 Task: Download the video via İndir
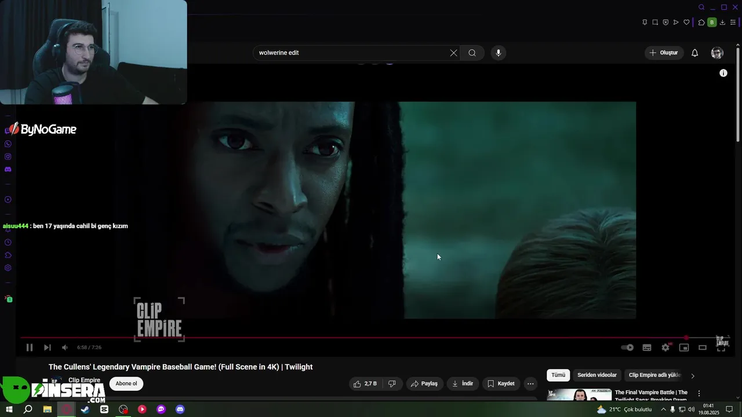click(463, 383)
